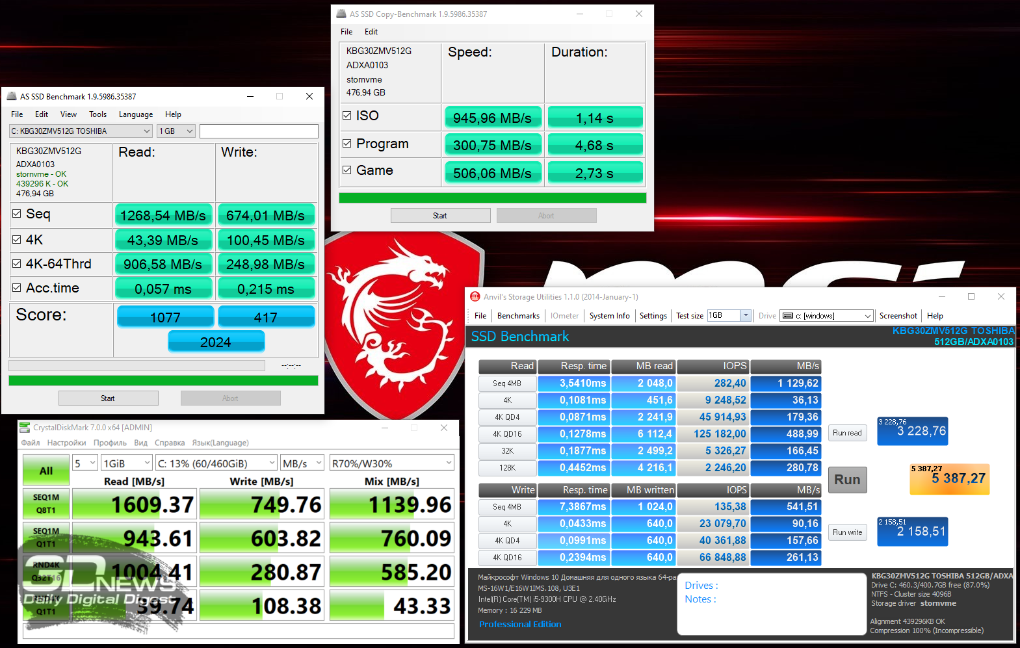This screenshot has width=1020, height=648.
Task: Click the Start button in AS SSD Benchmark
Action: click(x=109, y=398)
